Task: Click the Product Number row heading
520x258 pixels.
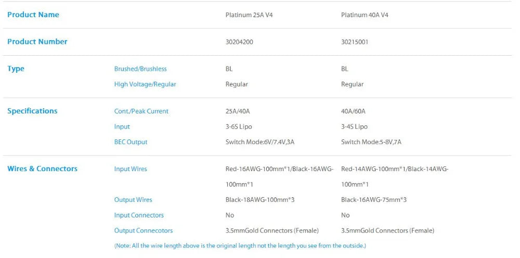Action: [37, 42]
